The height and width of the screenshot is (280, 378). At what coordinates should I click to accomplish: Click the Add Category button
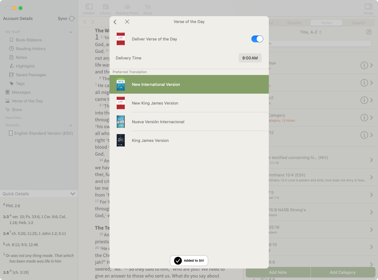pyautogui.click(x=343, y=272)
